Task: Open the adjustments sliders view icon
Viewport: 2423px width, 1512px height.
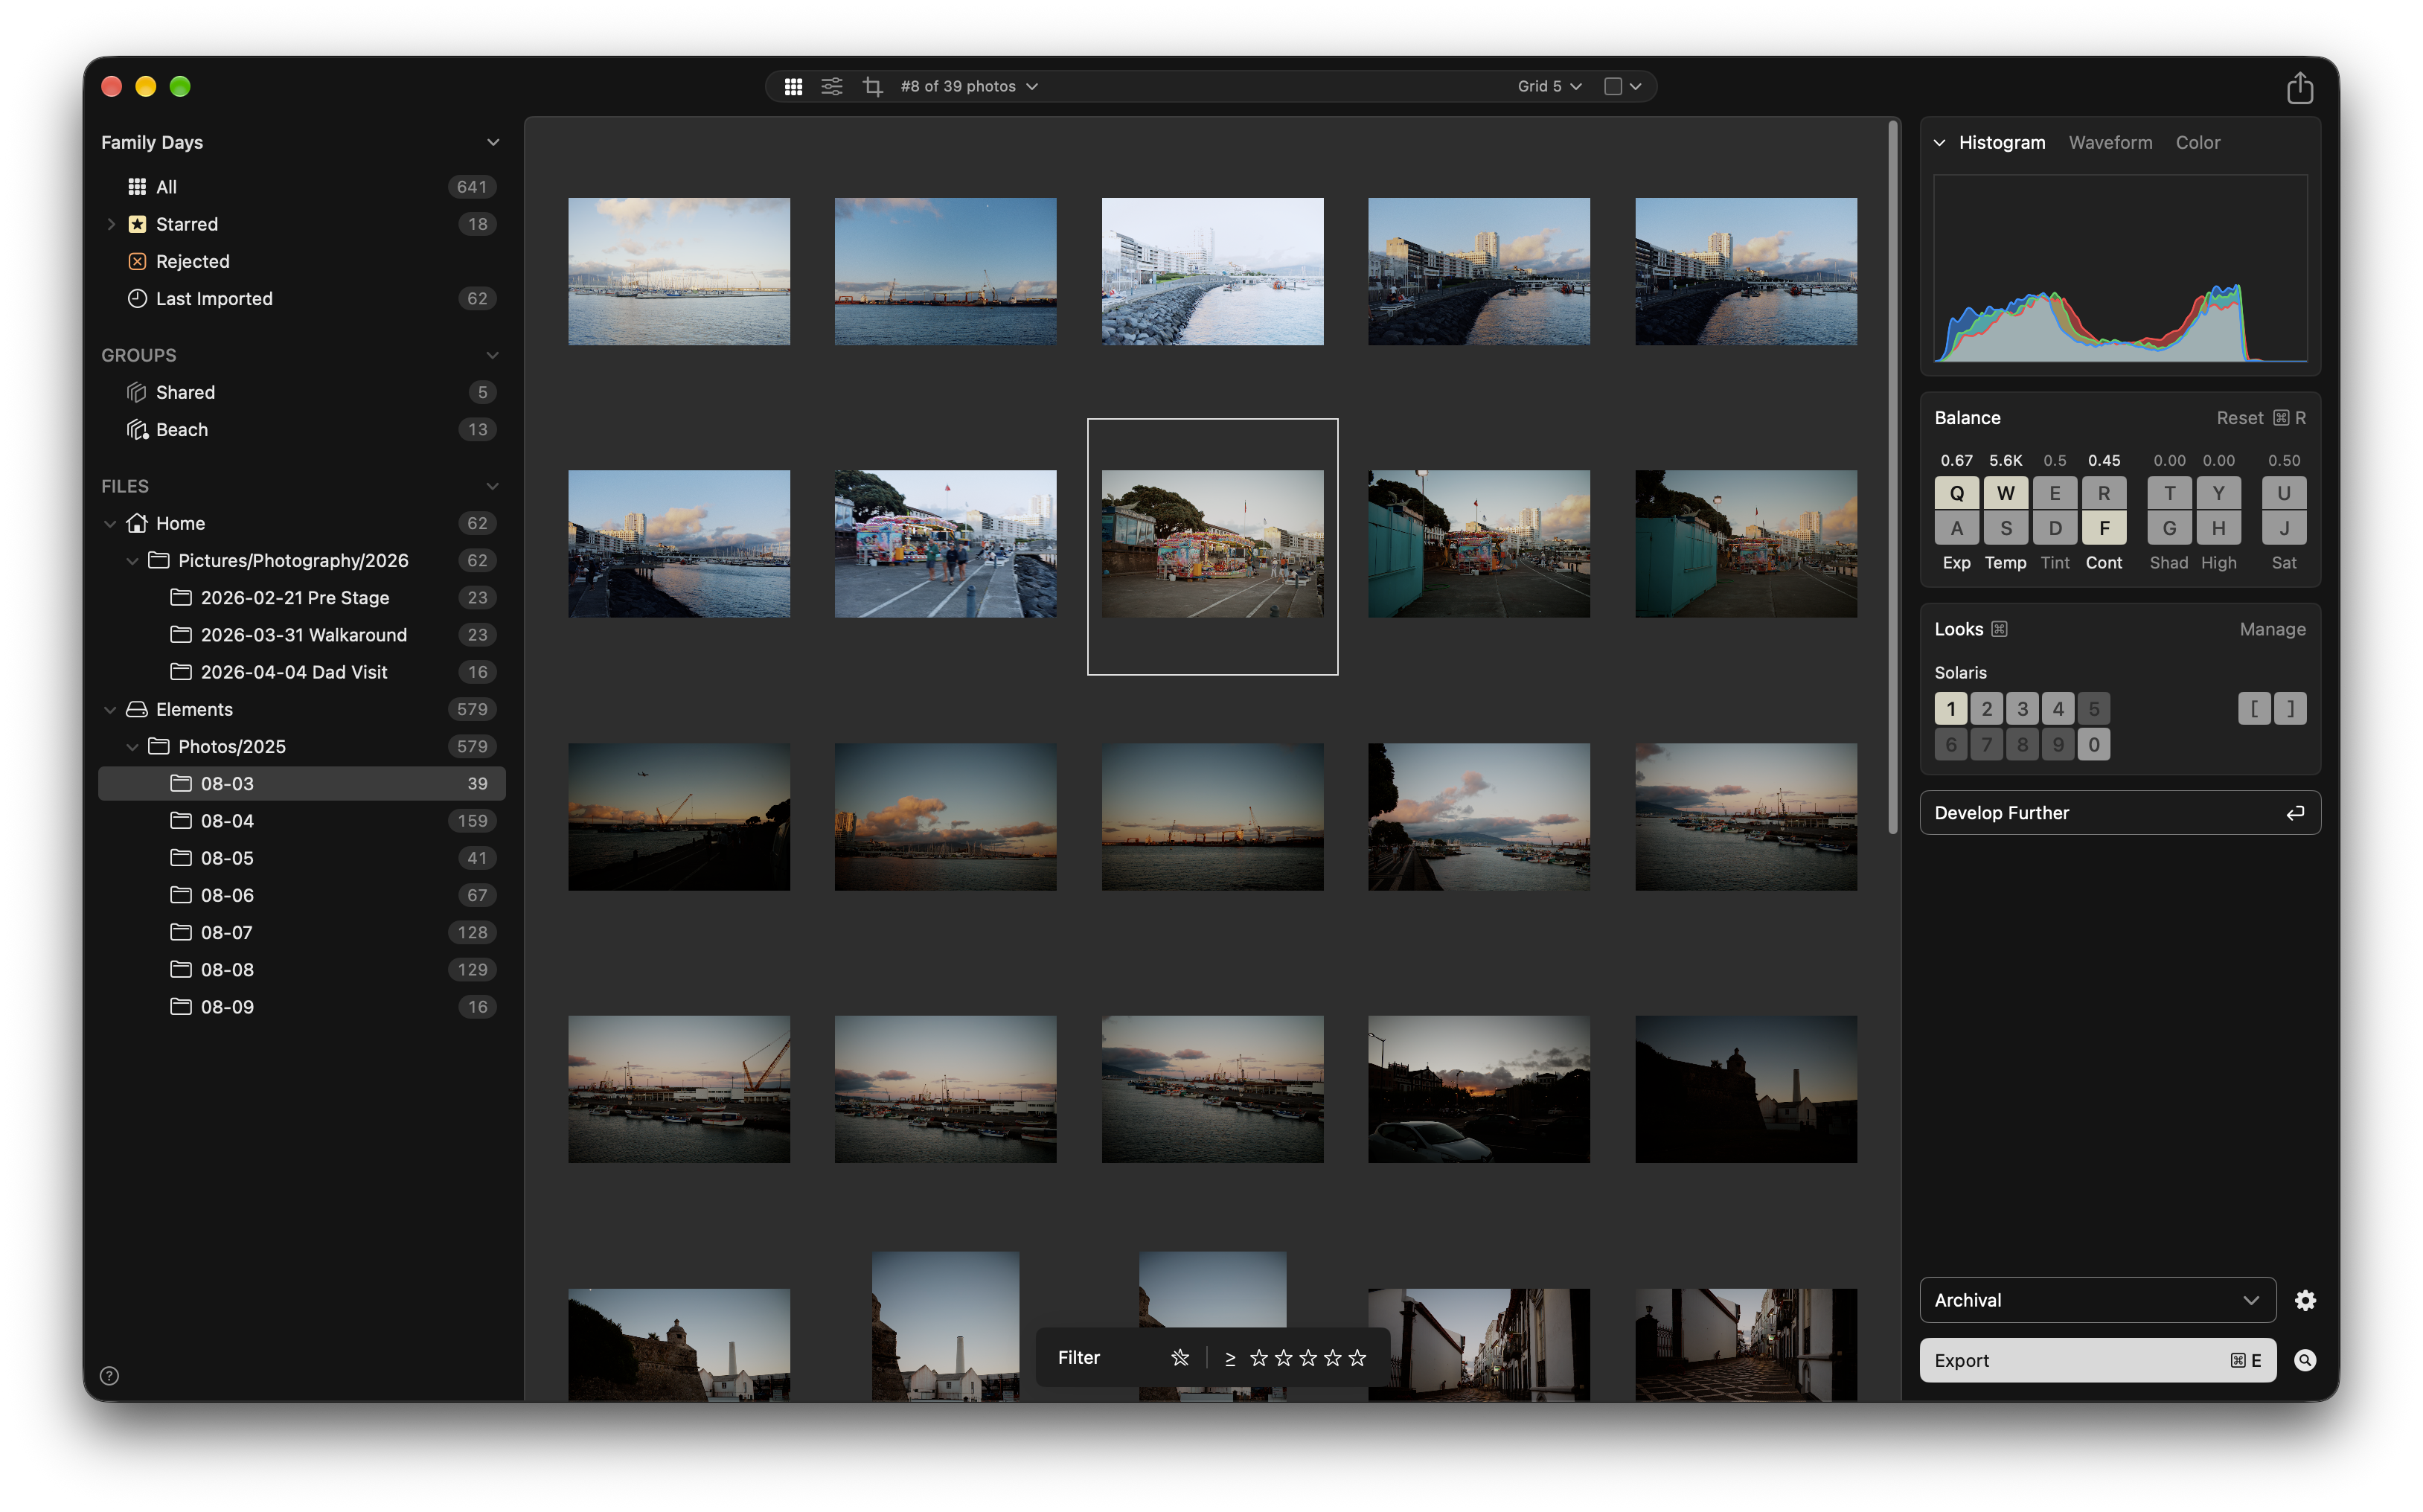Action: (x=832, y=87)
